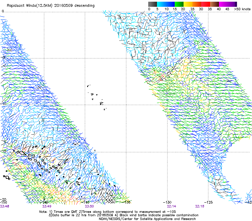This screenshot has height=221, width=252.
Task: Click the '-15' latitude axis label
Action: tap(3, 151)
